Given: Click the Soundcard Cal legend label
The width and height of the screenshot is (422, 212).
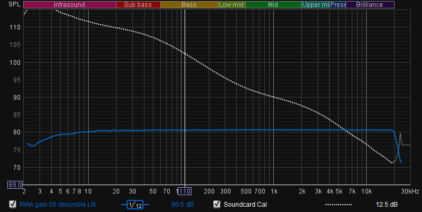Looking at the screenshot, I should 245,205.
